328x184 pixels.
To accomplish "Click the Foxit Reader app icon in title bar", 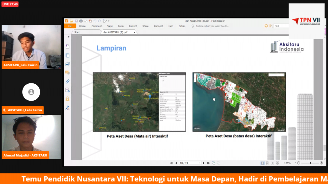I will pyautogui.click(x=67, y=21).
